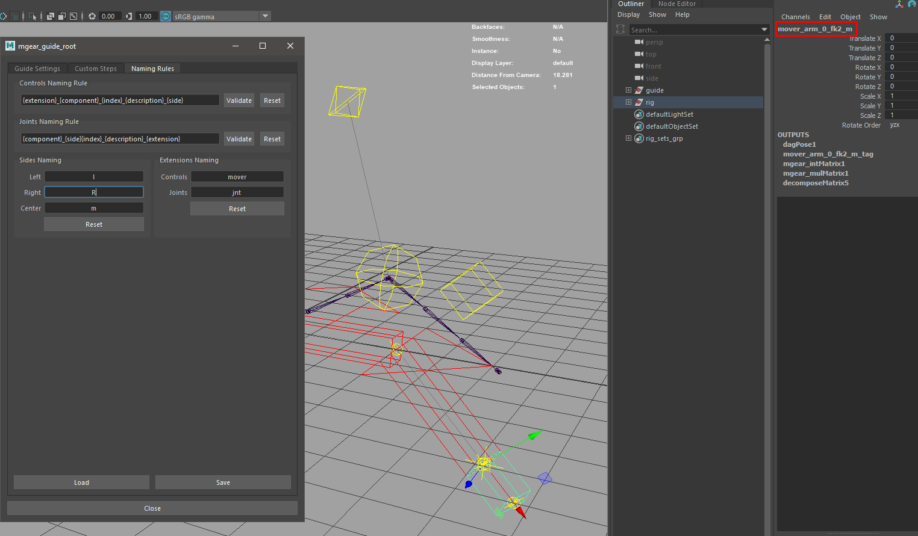918x536 pixels.
Task: Click the Controls extension field showing mover
Action: [237, 177]
